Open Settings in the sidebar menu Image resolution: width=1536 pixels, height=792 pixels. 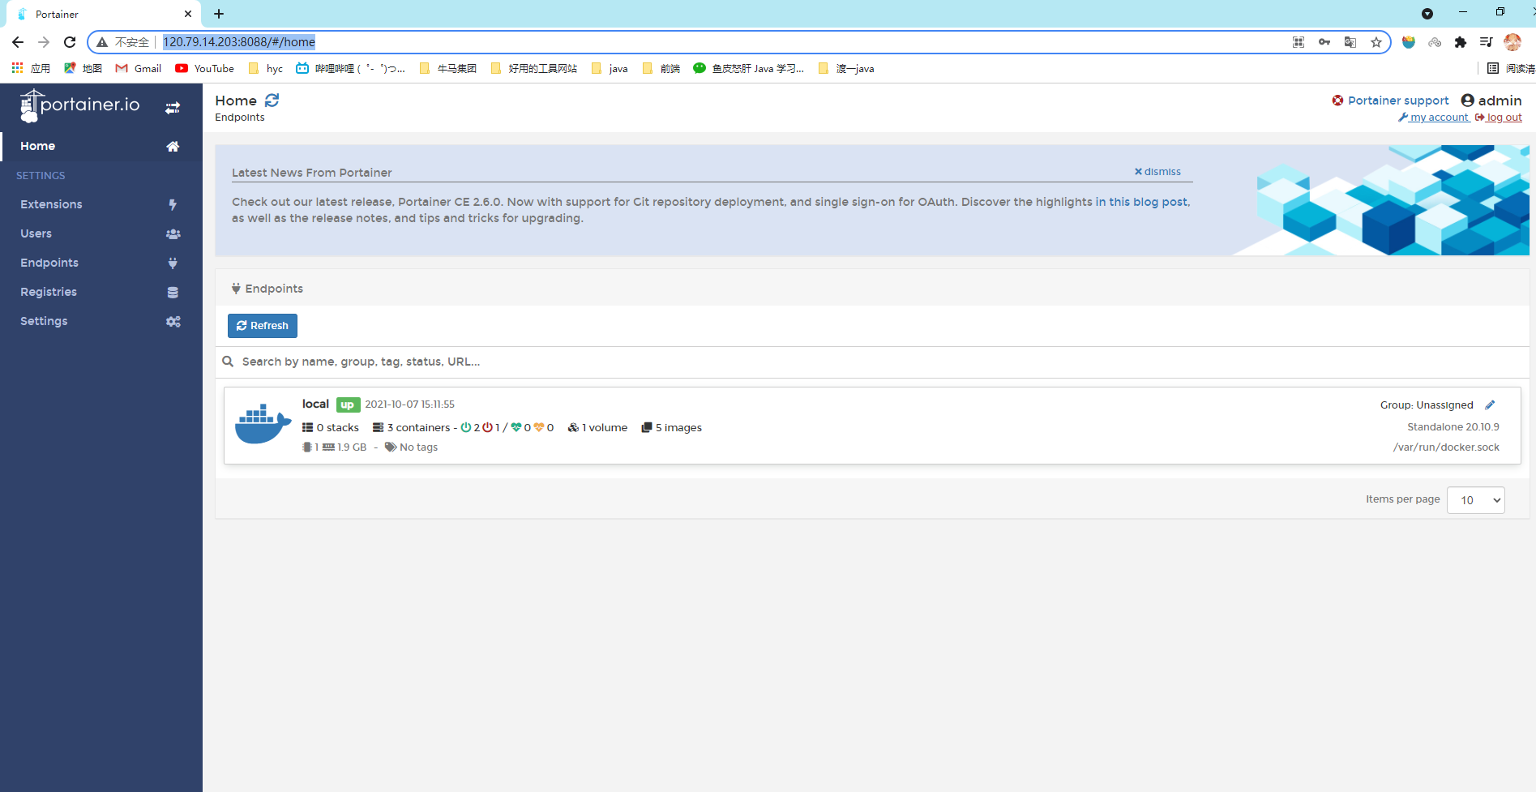tap(44, 321)
